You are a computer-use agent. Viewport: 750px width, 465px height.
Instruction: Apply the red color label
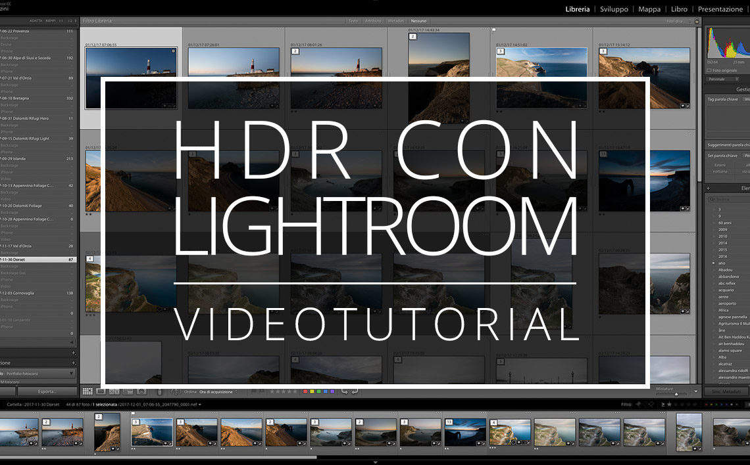click(x=306, y=391)
